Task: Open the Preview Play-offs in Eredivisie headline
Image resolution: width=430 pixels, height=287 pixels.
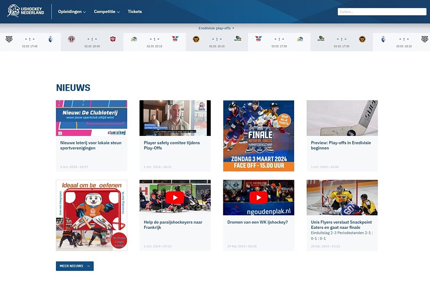Action: 341,145
